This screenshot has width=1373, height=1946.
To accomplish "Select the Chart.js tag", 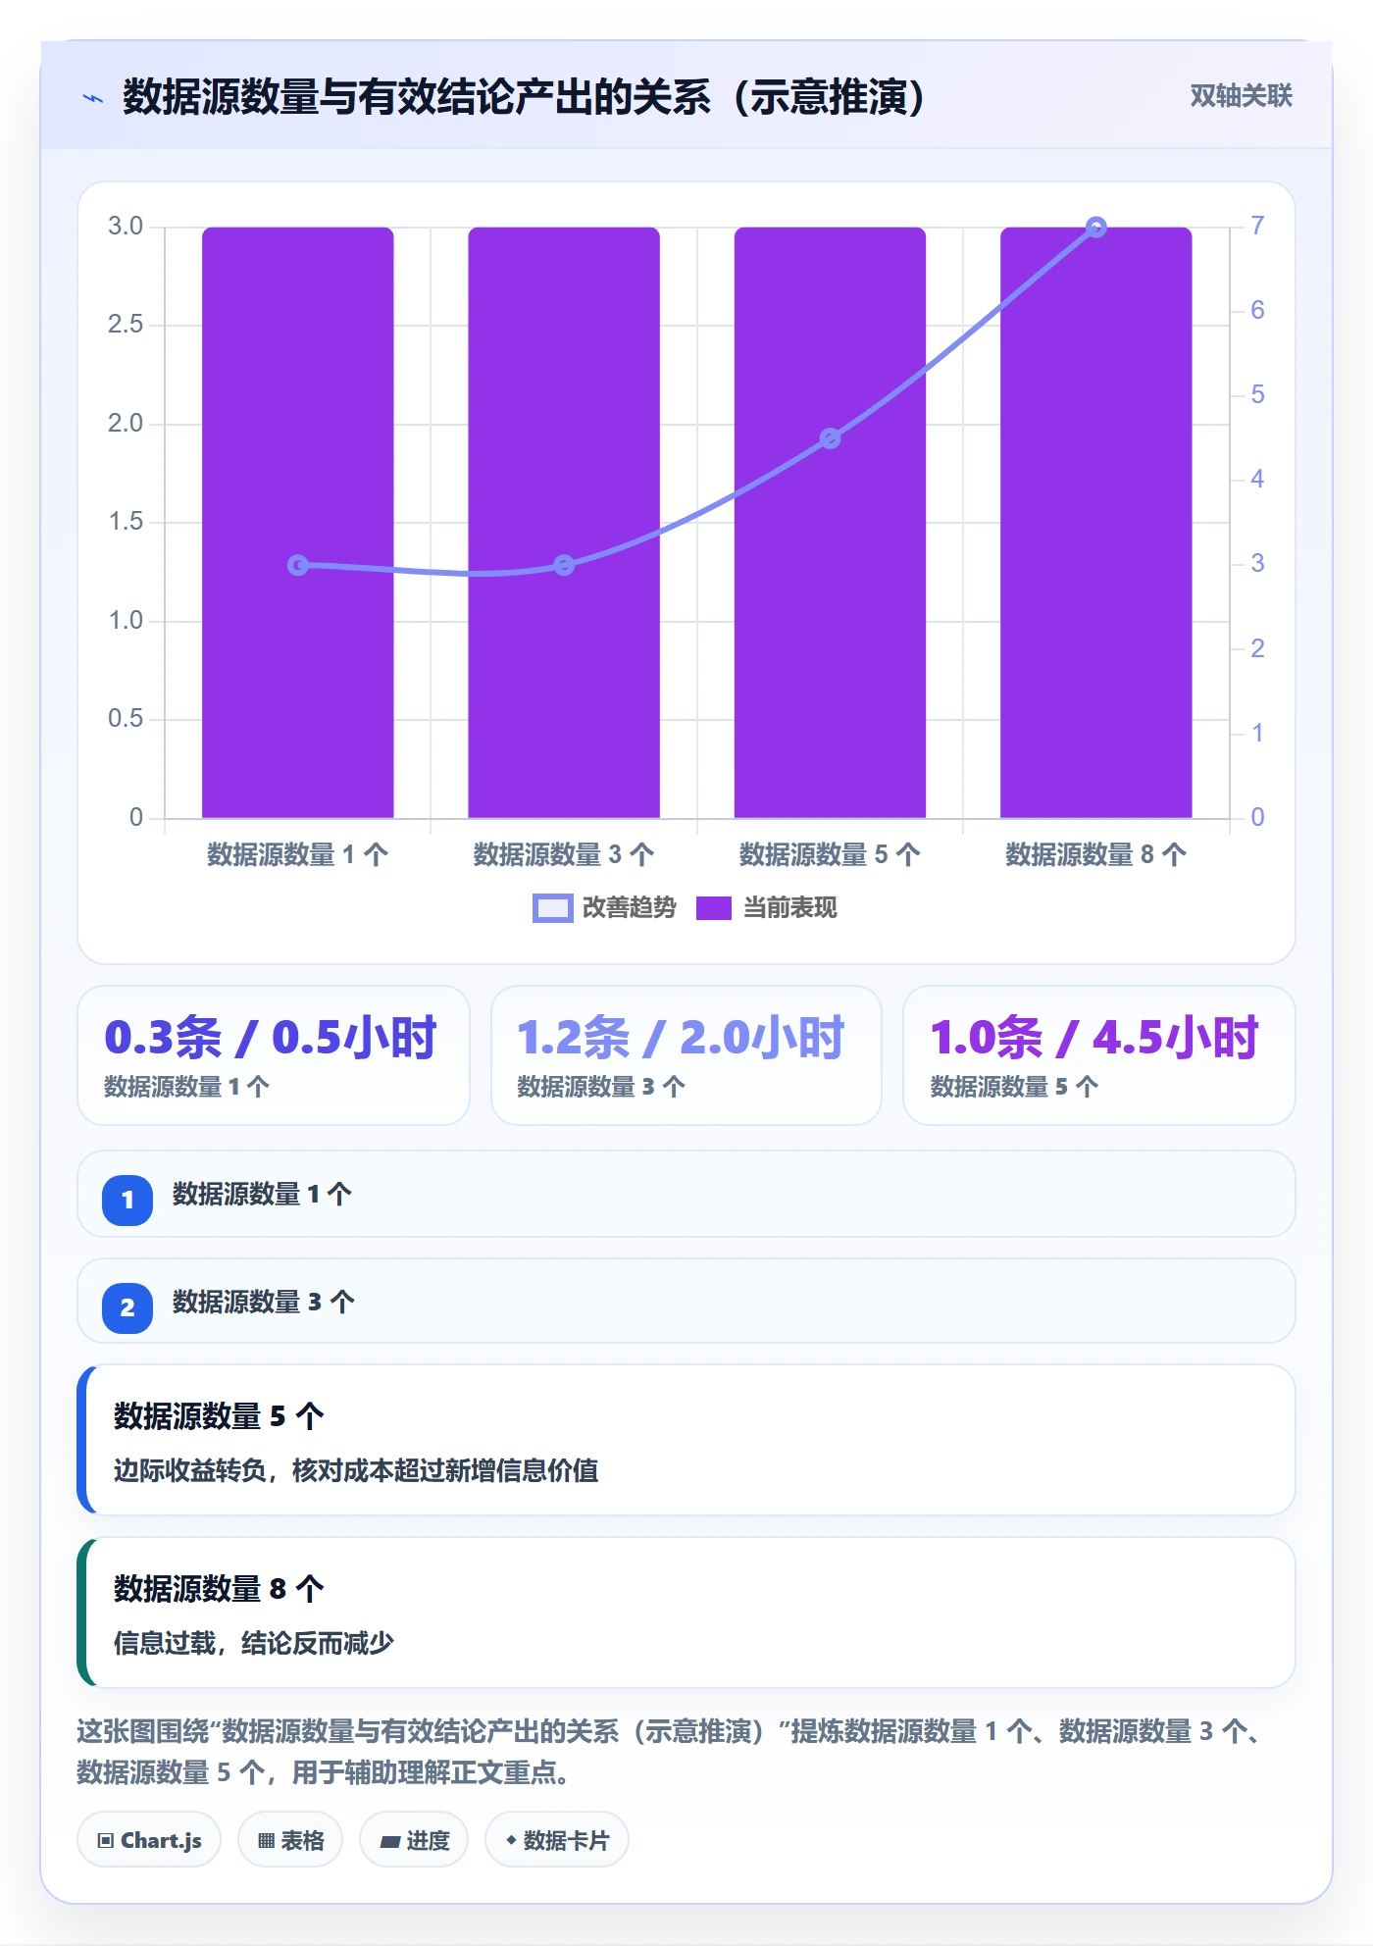I will [x=149, y=1840].
